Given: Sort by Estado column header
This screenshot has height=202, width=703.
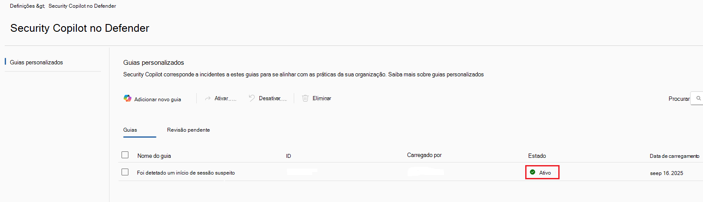Looking at the screenshot, I should 537,156.
